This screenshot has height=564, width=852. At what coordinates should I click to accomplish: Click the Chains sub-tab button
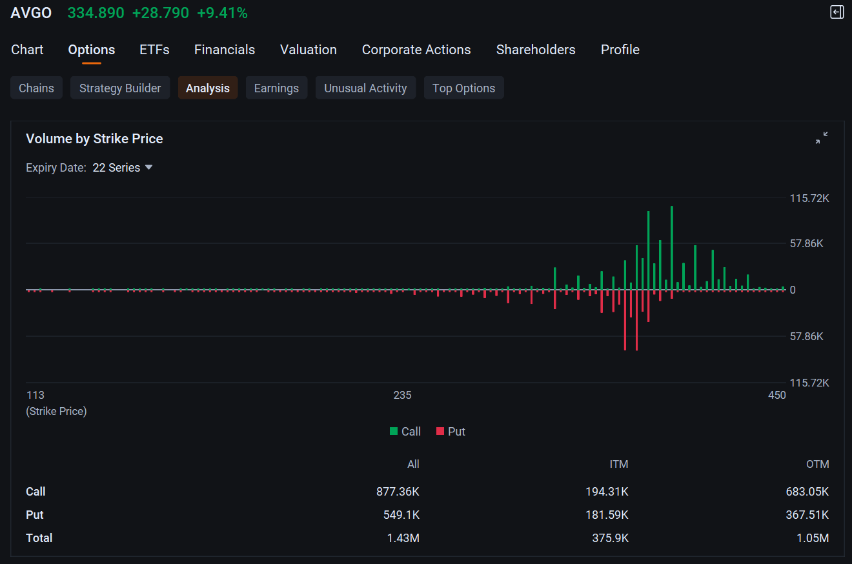[x=36, y=88]
